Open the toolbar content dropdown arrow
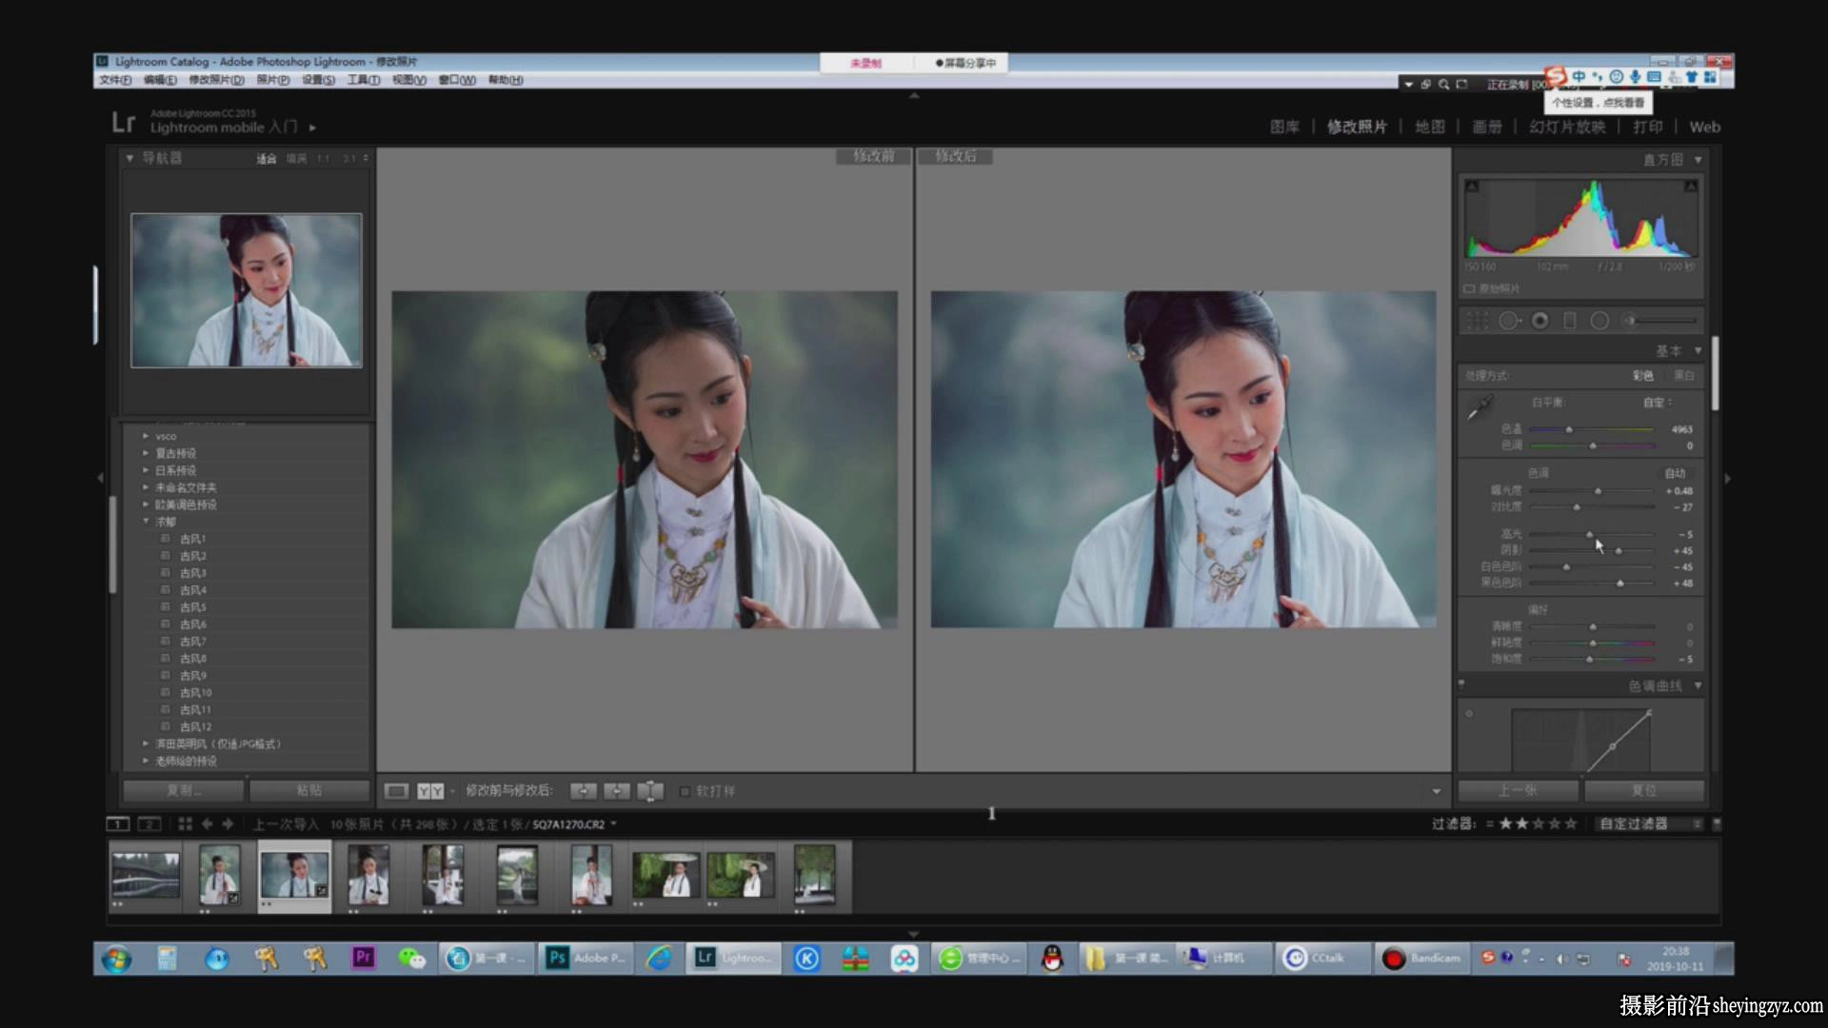Viewport: 1828px width, 1028px height. pyautogui.click(x=1436, y=791)
